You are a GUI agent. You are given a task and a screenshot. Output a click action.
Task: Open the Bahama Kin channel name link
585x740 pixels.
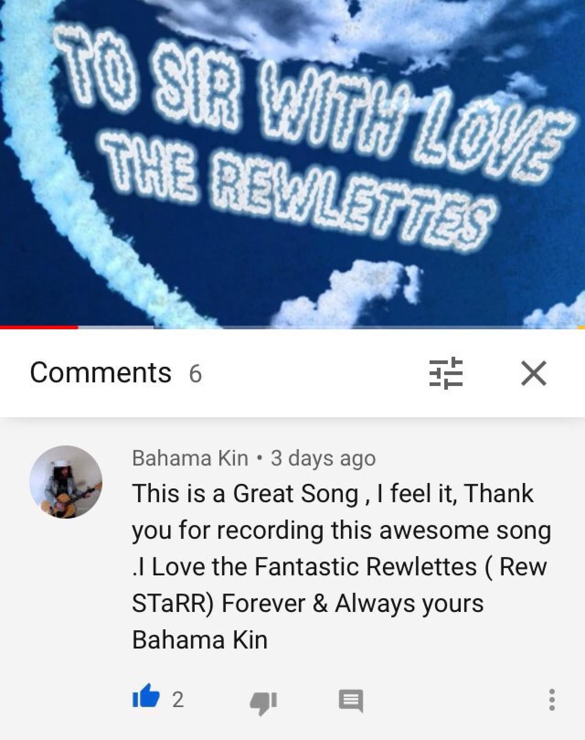tap(190, 458)
